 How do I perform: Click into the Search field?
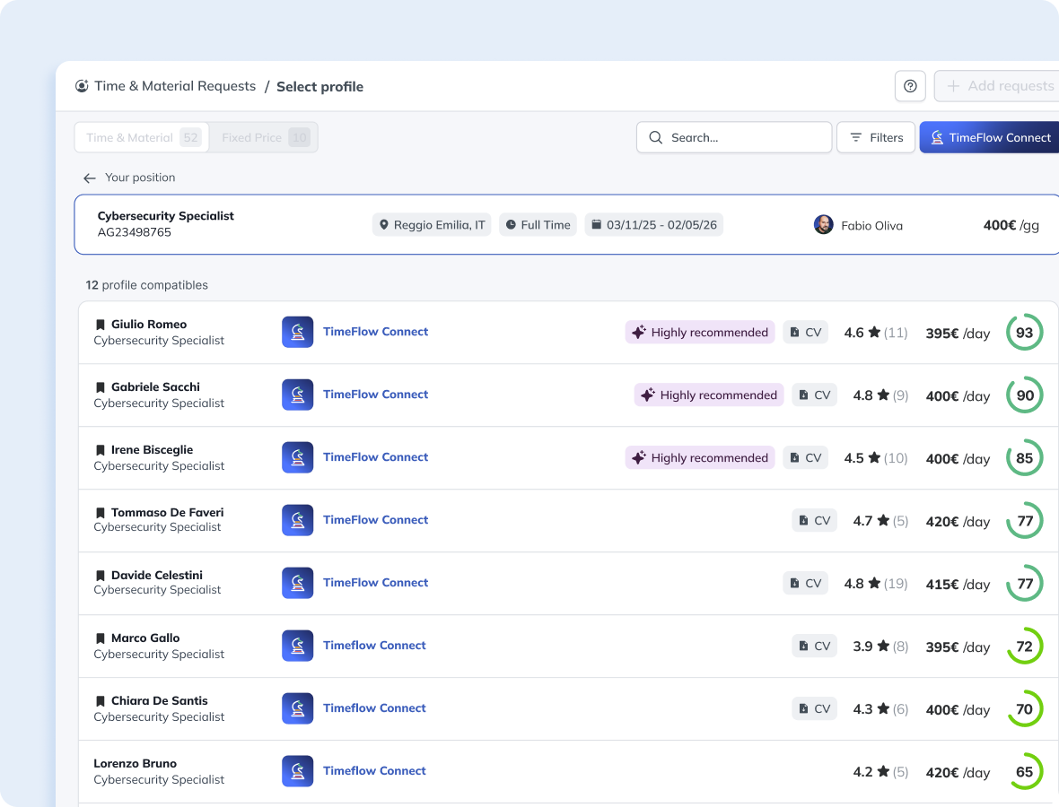(734, 137)
